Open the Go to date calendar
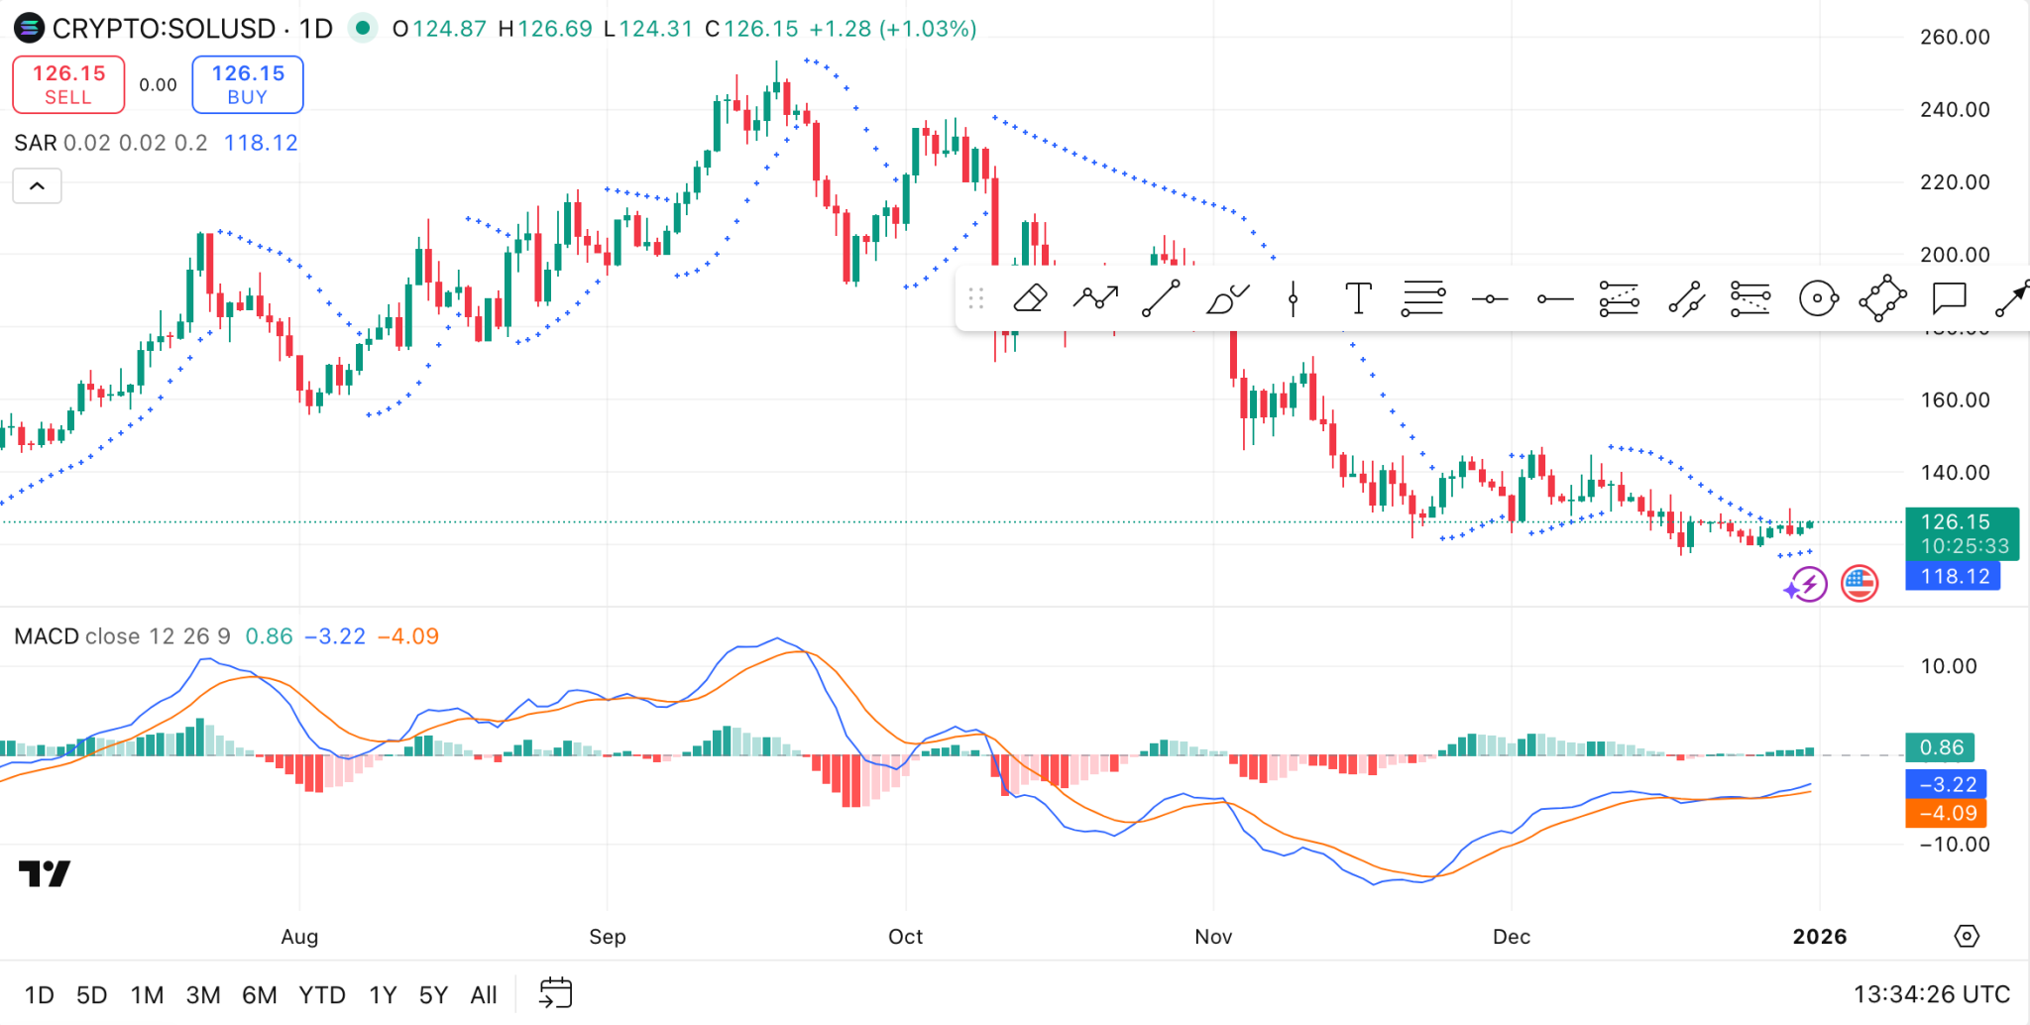 pyautogui.click(x=556, y=993)
